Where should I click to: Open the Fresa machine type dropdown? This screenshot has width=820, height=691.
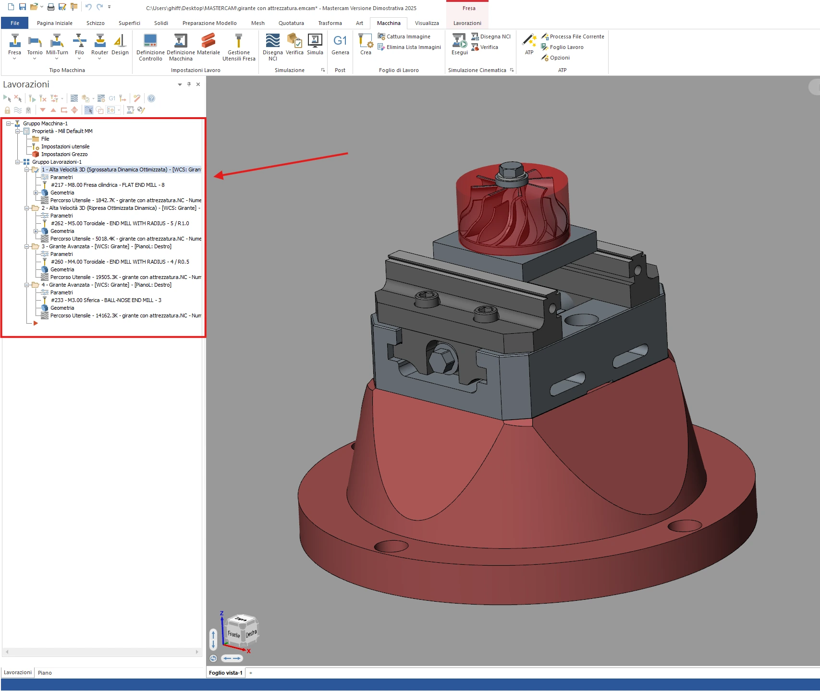[x=14, y=59]
